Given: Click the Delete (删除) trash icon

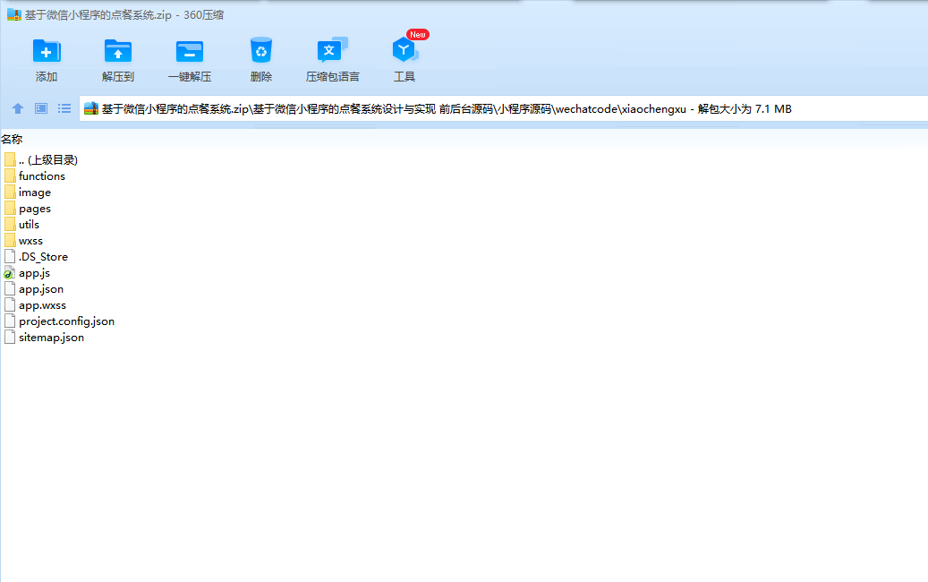Looking at the screenshot, I should pos(261,50).
